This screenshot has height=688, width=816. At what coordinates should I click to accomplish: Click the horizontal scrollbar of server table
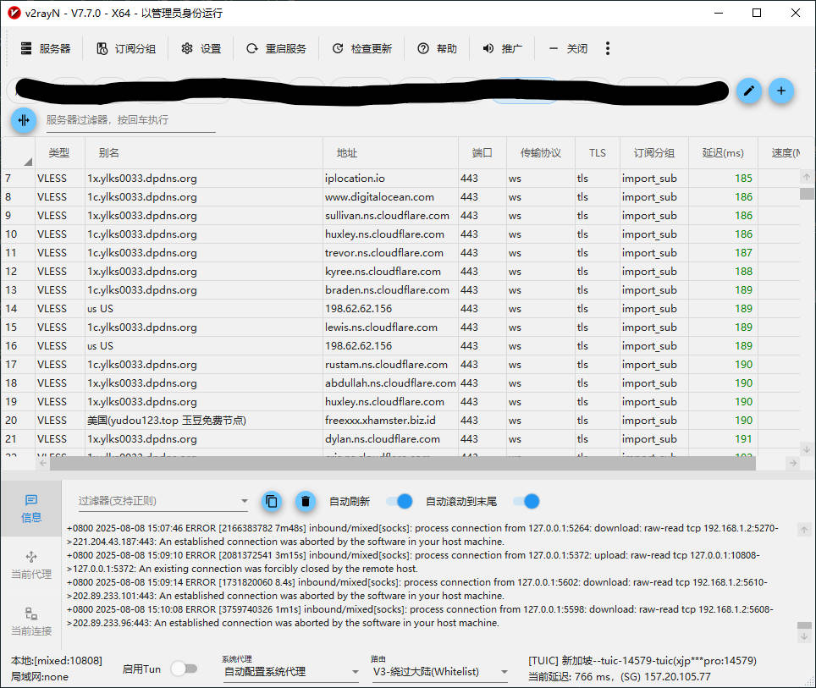point(402,463)
